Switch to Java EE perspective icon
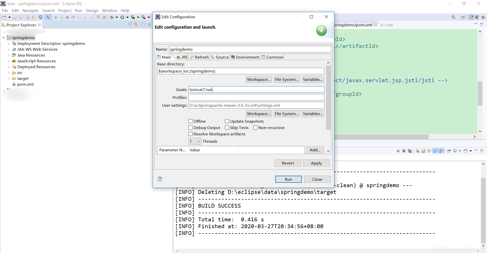Viewport: 487px width, 253px height. click(471, 17)
